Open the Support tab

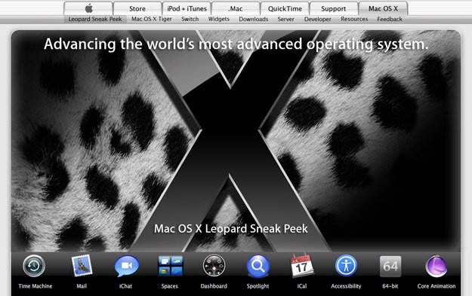[x=334, y=8]
